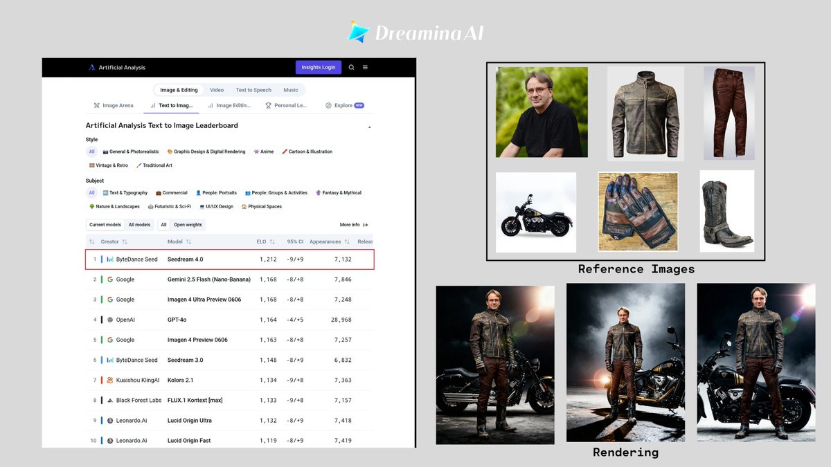
Task: Sort by Creator using its sort arrows
Action: coord(125,242)
